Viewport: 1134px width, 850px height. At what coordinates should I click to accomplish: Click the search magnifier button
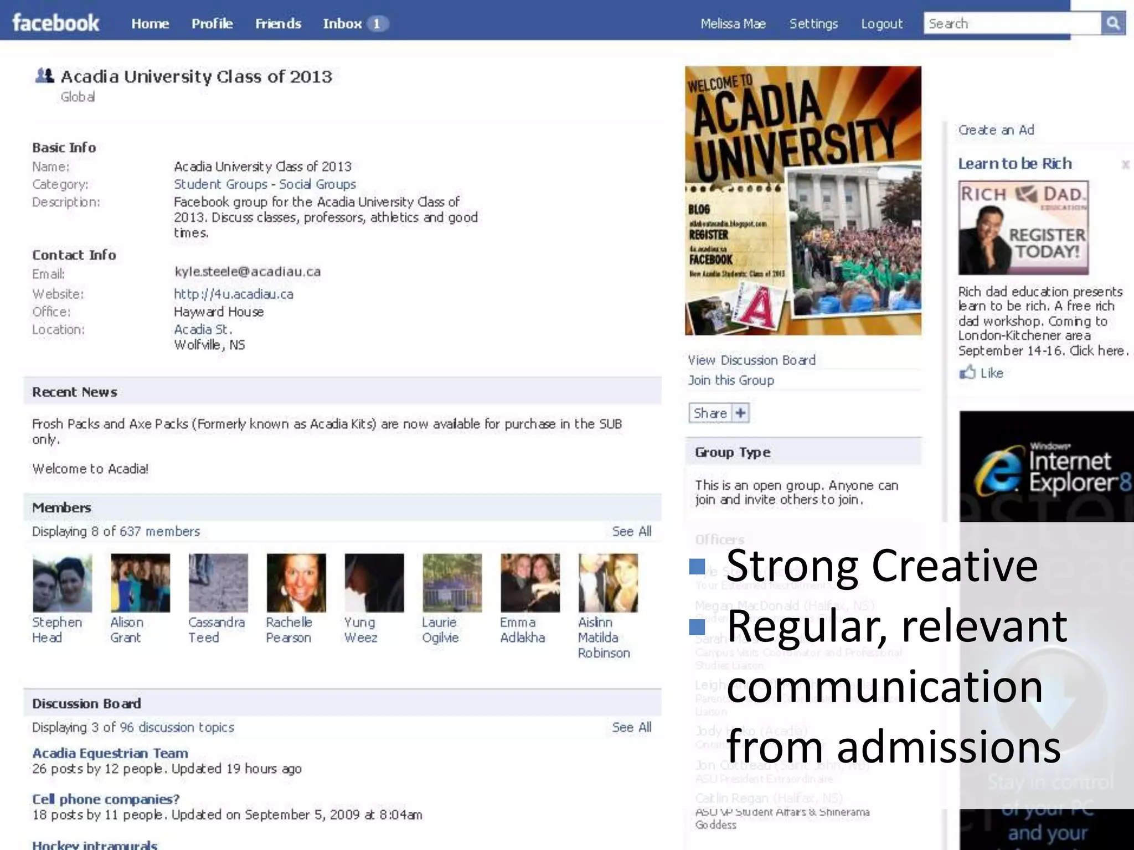point(1113,23)
